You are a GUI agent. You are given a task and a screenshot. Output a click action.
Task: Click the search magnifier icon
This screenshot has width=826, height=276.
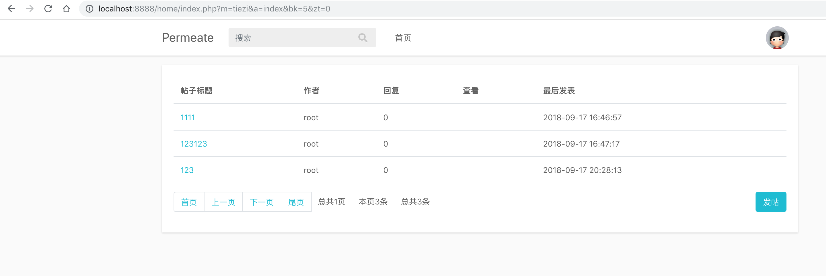tap(363, 38)
